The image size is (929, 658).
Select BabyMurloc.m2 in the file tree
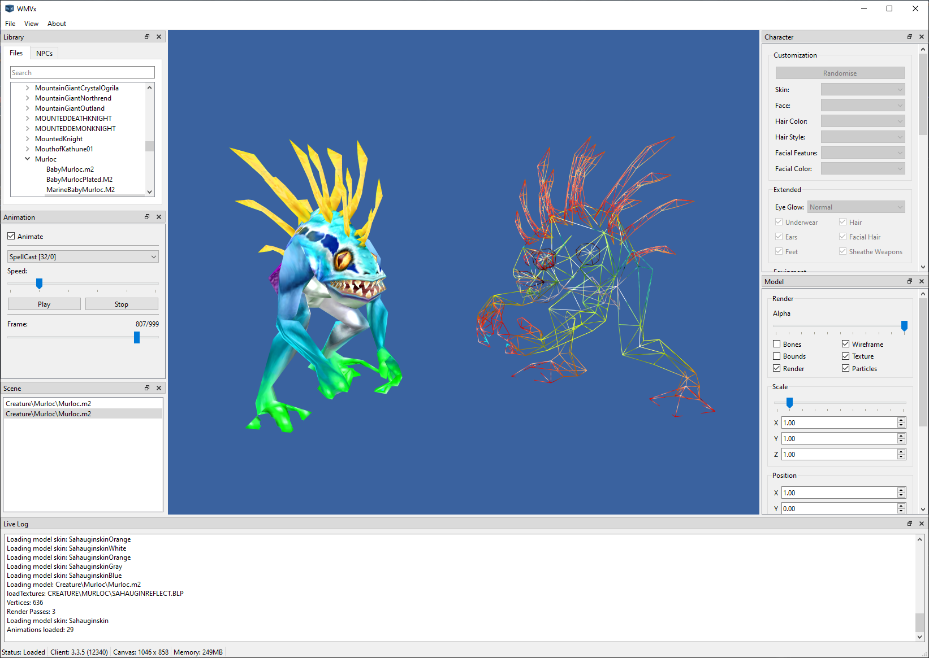click(x=70, y=169)
